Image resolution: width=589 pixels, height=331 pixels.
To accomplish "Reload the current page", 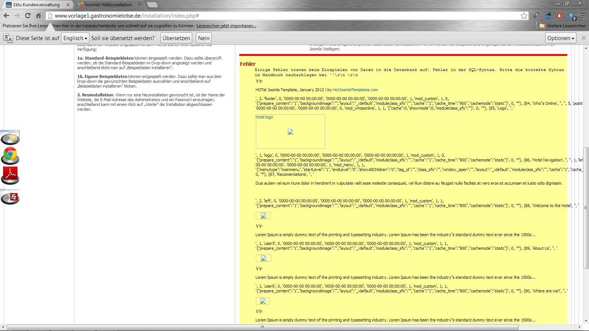I will (28, 15).
